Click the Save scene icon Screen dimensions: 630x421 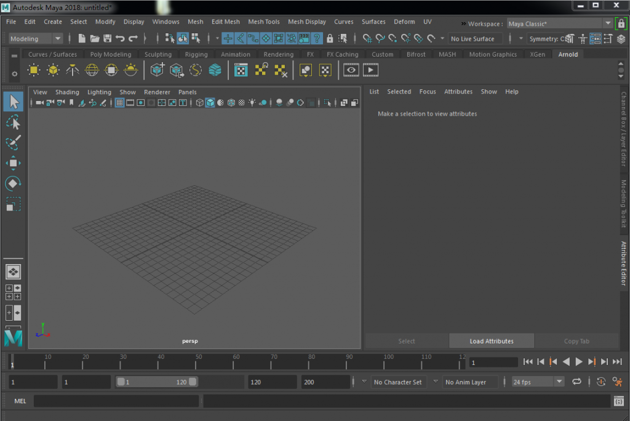point(107,39)
